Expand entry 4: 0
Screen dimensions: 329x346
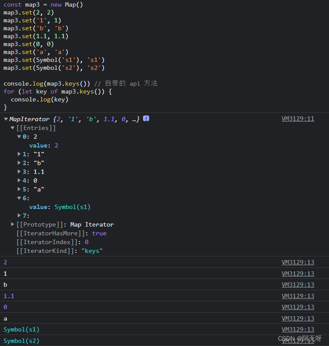(19, 180)
